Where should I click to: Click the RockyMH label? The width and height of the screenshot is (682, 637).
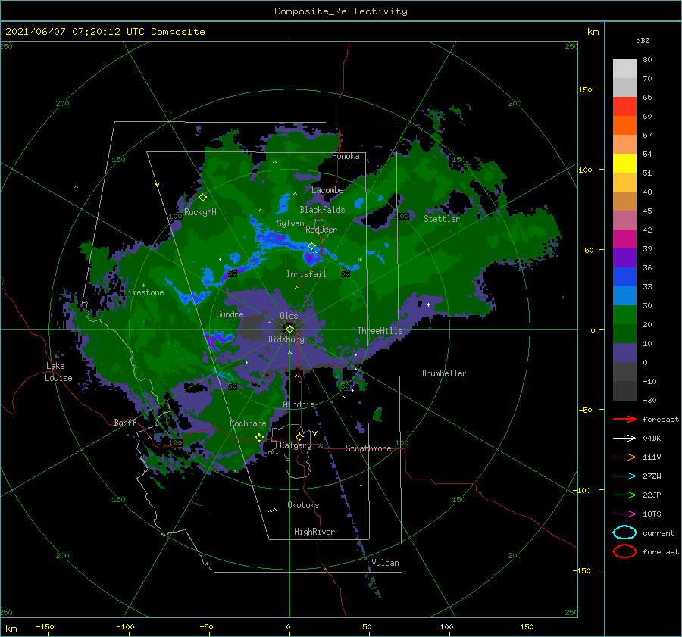click(200, 212)
